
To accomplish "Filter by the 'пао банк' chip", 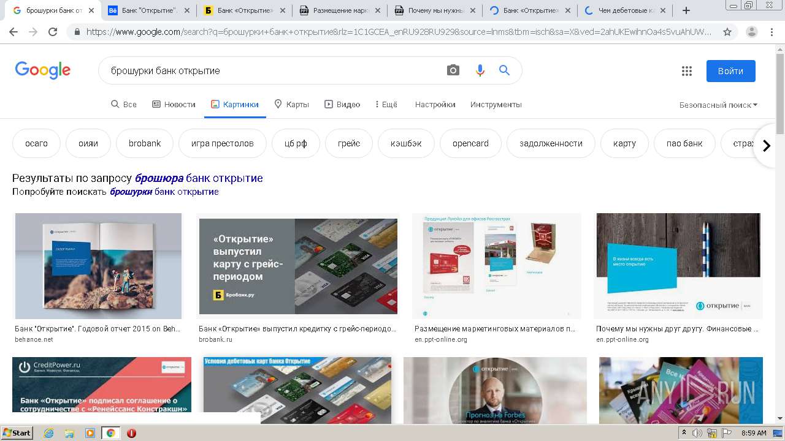I will point(684,143).
